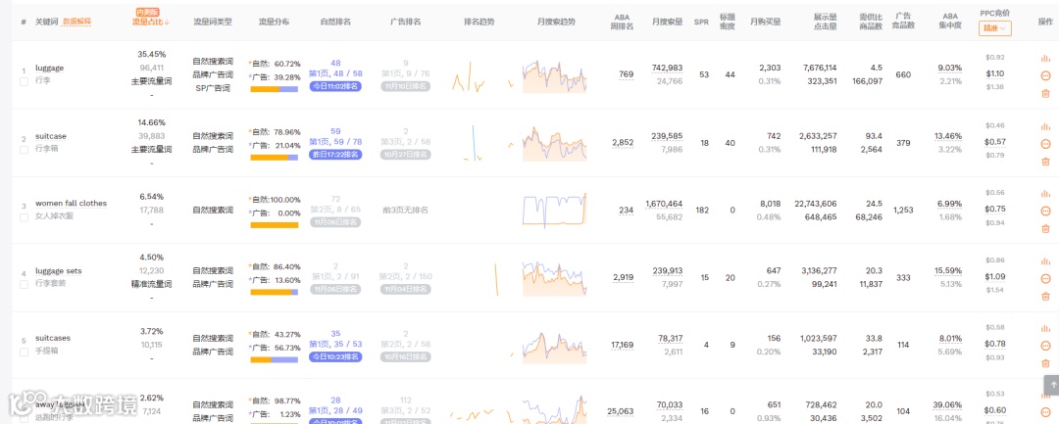This screenshot has width=1059, height=424.
Task: Tick the checkbox for suitcases keyword
Action: pyautogui.click(x=24, y=352)
